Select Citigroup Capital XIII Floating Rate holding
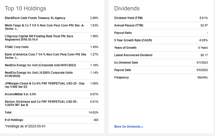215x136 pixels. click(x=39, y=38)
